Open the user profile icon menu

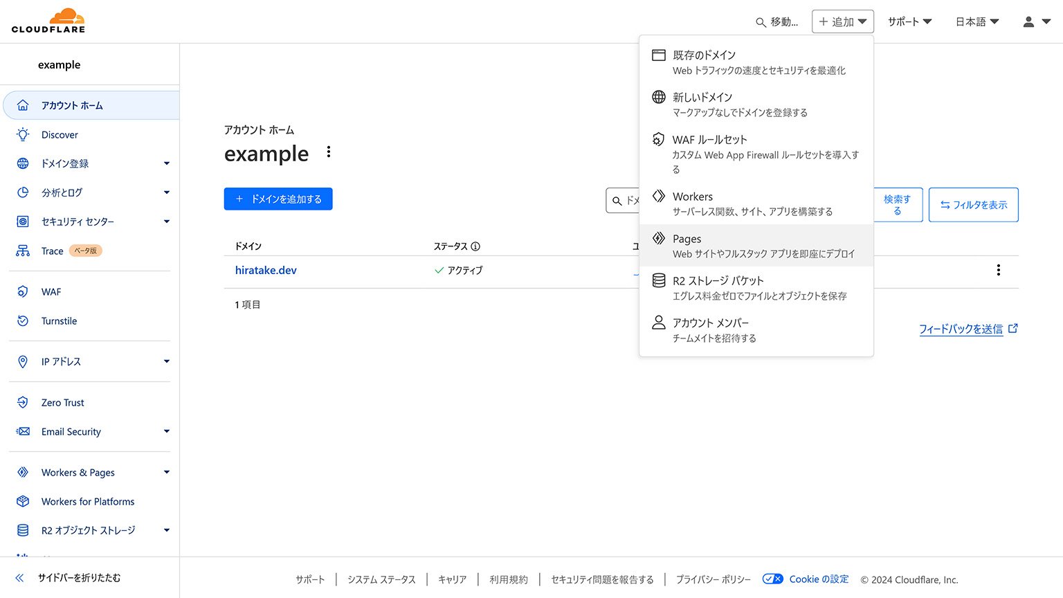[1037, 21]
